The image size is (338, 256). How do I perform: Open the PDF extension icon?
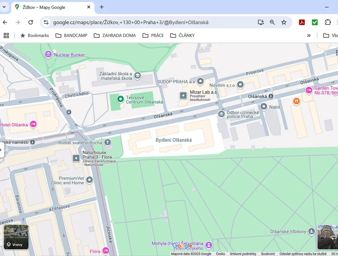tap(302, 22)
